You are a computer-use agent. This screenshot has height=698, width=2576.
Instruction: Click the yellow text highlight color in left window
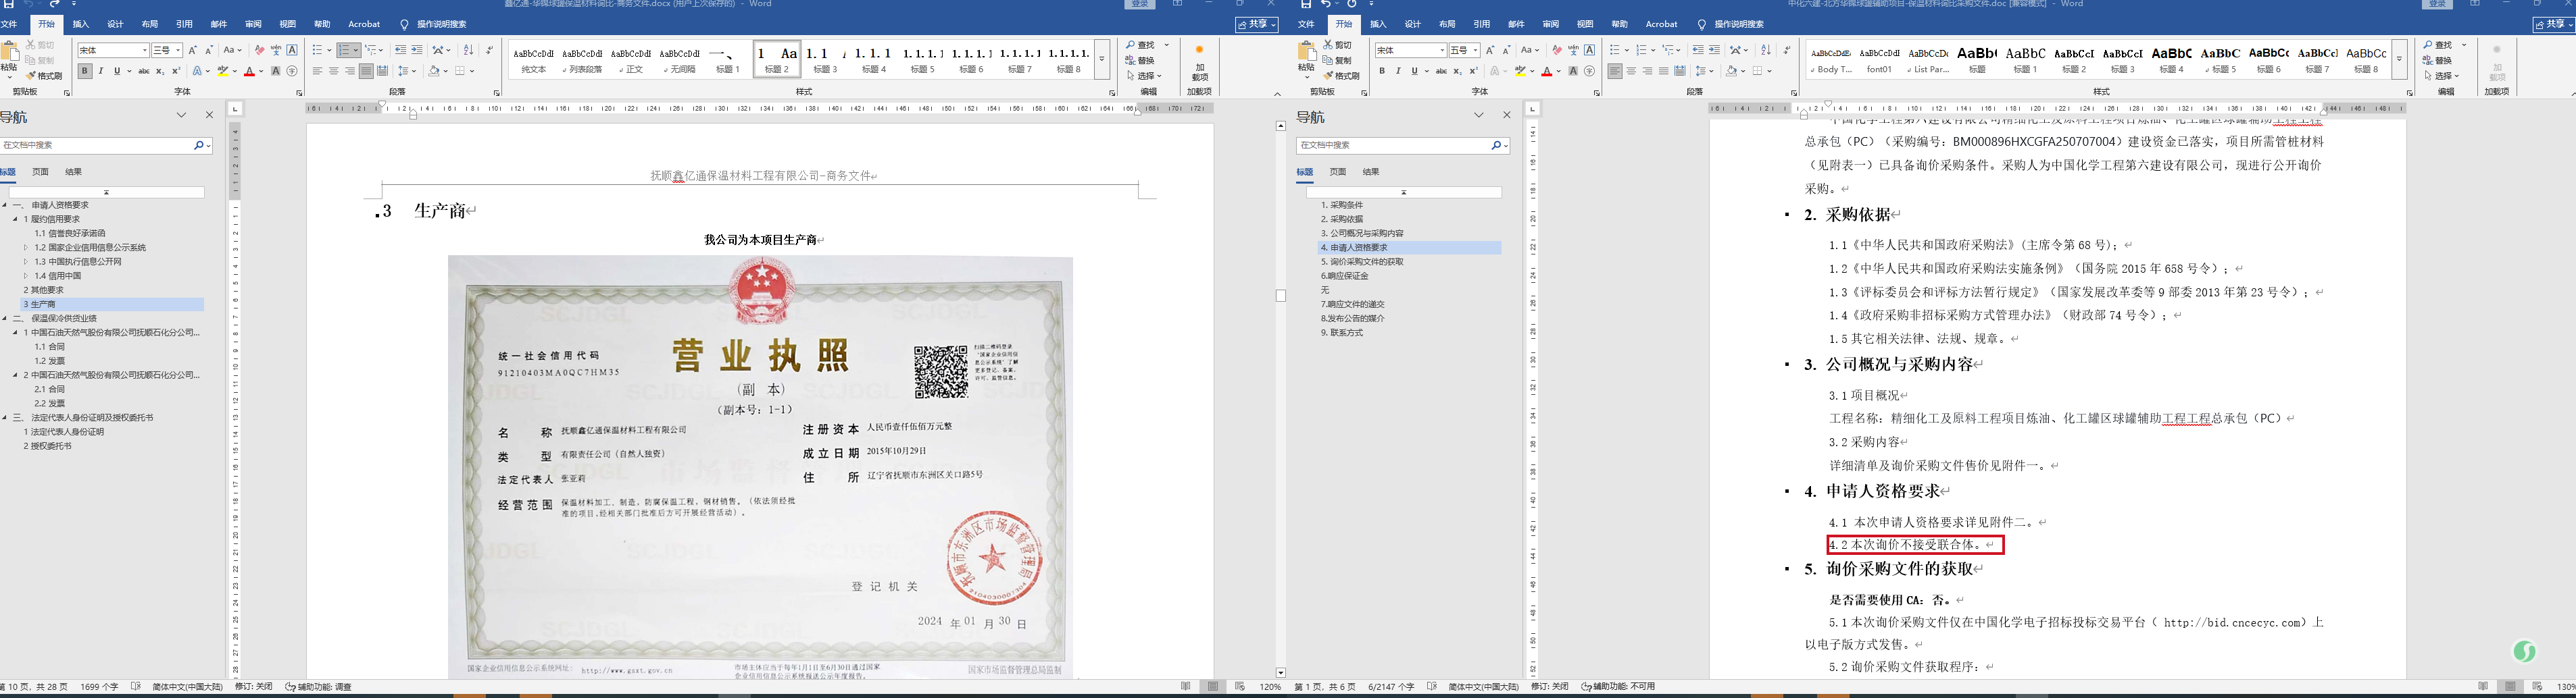pos(223,71)
